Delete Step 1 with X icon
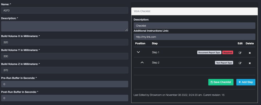 click(250, 52)
